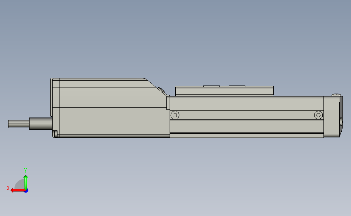Select the thick cable connector boot beside the motor
Image resolution: width=351 pixels, height=216 pixels.
(x=41, y=124)
